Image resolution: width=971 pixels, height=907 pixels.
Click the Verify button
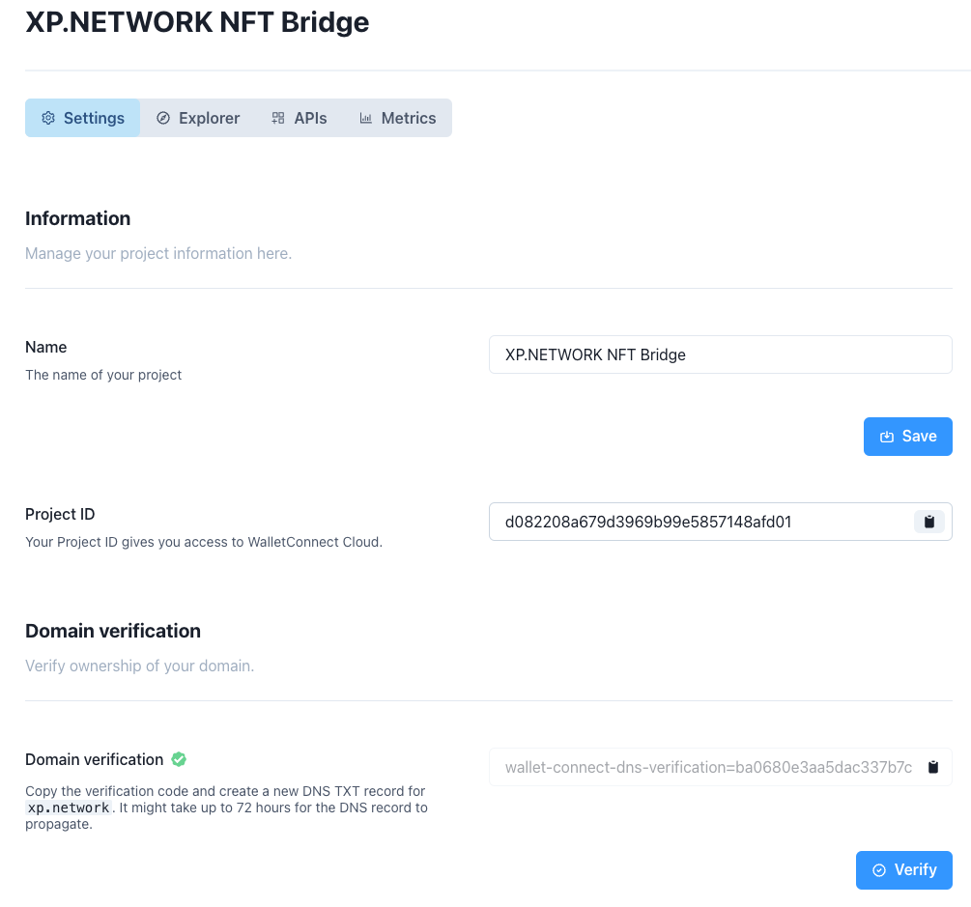click(x=904, y=870)
